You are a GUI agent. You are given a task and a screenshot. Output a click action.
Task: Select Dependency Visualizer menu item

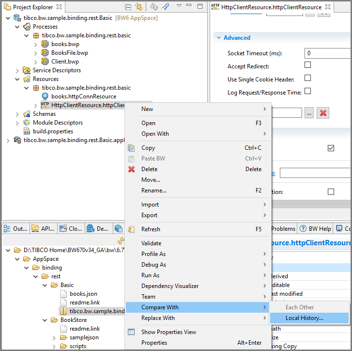pos(197,286)
